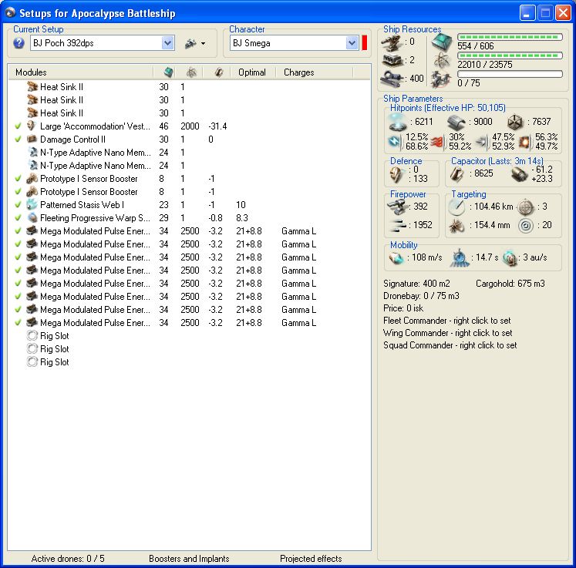Expand the small arrow beside the ship icon
Screen dimensions: 576x568
[203, 44]
